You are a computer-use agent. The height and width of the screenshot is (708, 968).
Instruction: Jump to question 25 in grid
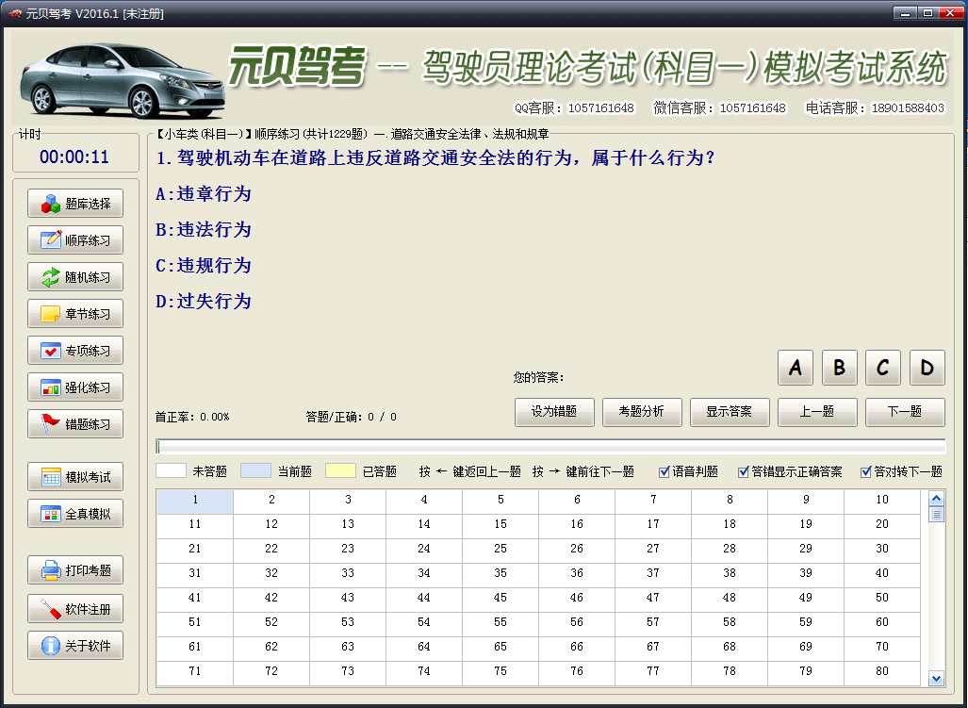(x=500, y=549)
